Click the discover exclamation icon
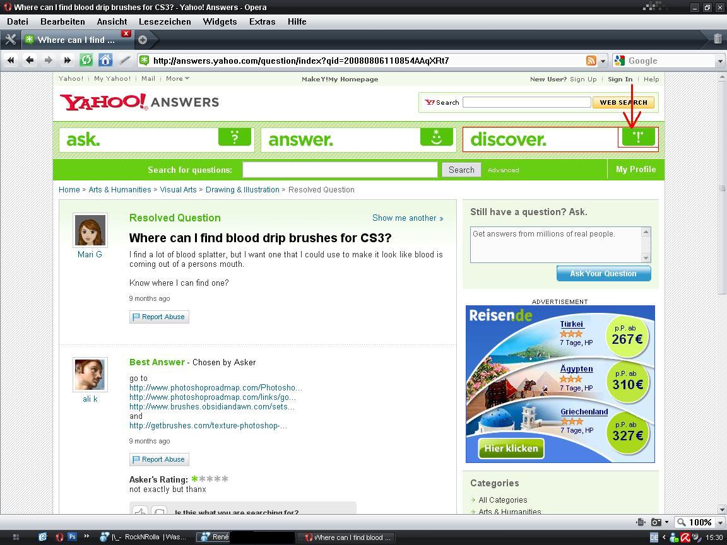 638,138
